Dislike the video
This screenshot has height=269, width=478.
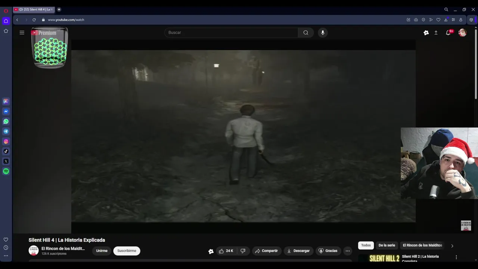[243, 251]
